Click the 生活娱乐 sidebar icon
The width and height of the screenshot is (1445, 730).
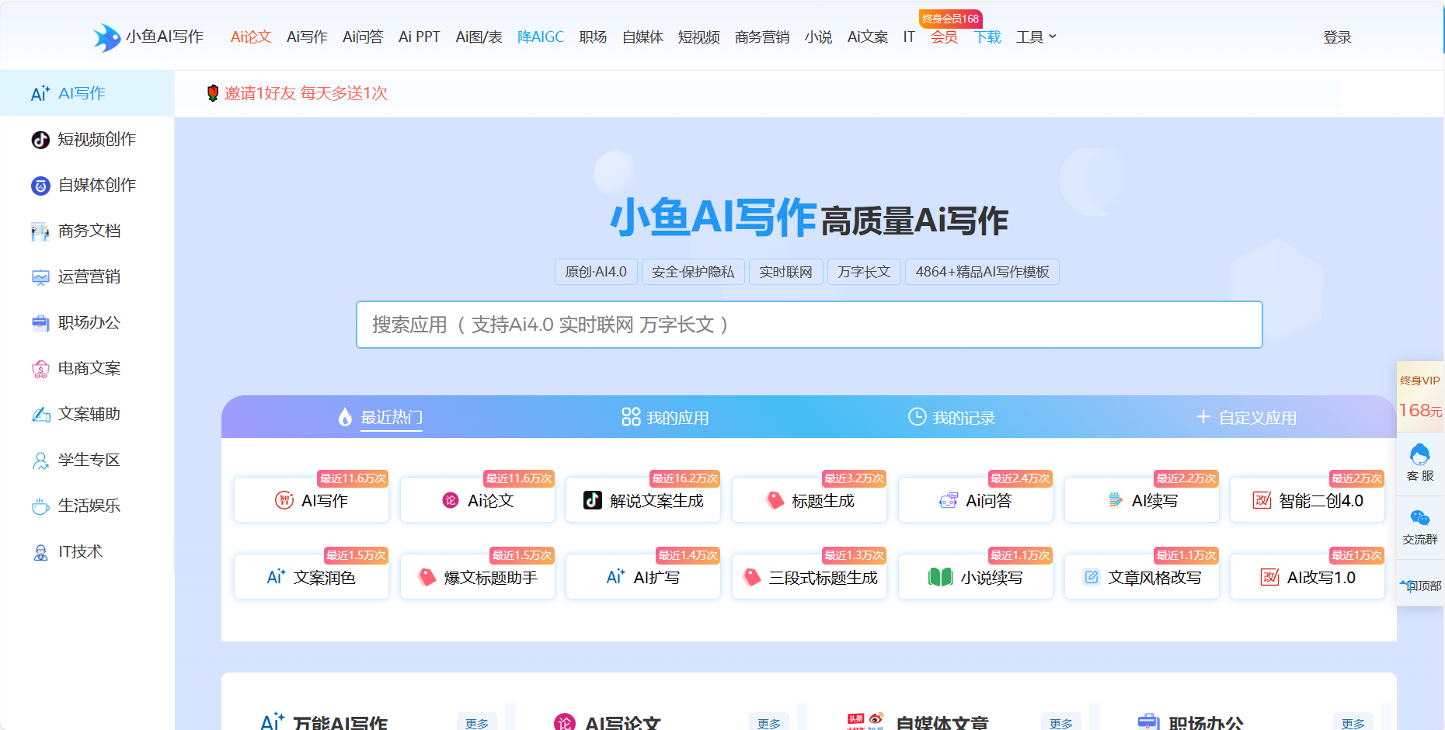click(40, 506)
